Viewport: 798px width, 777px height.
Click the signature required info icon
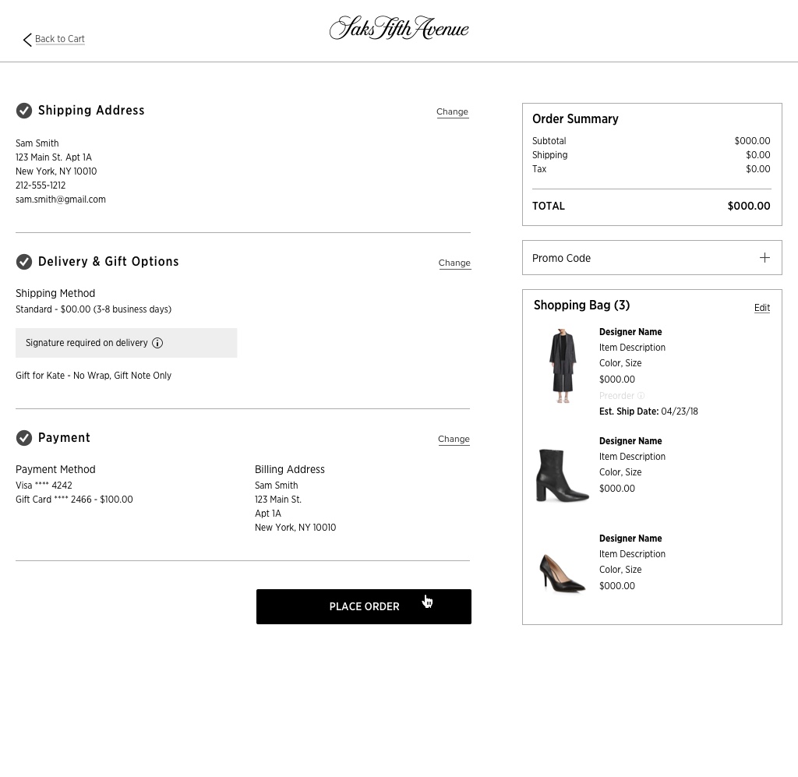pyautogui.click(x=157, y=343)
